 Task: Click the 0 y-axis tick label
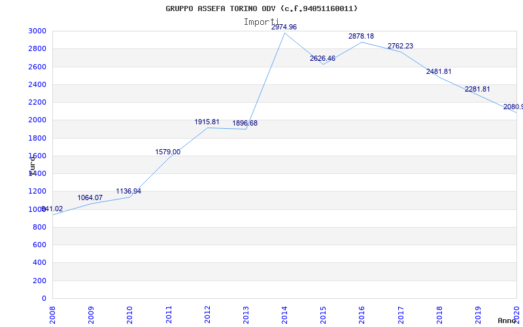click(44, 299)
